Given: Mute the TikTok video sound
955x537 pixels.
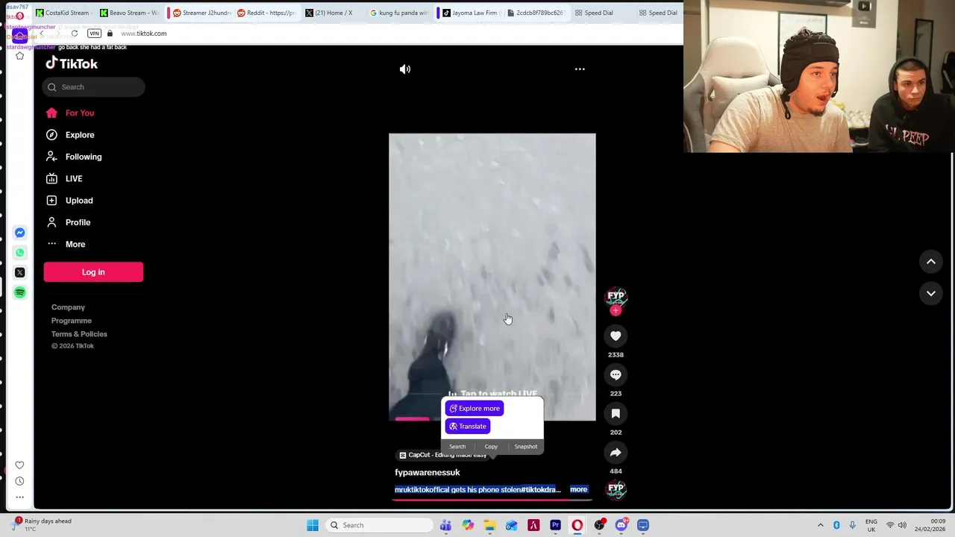Looking at the screenshot, I should tap(405, 69).
